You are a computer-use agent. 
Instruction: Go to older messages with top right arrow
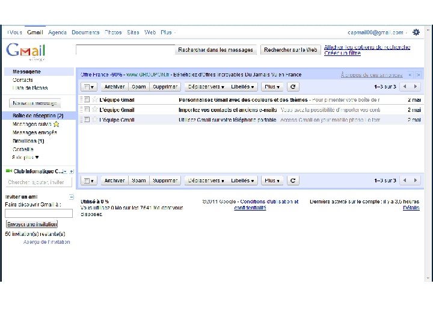pyautogui.click(x=416, y=87)
